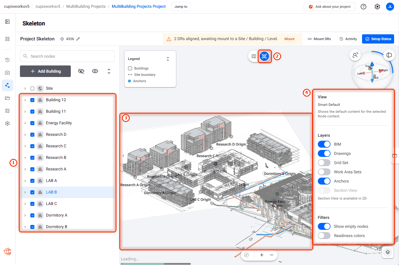Screen dimensions: 399x265
Task: Turn off the BIM layer toggle
Action: click(x=324, y=144)
